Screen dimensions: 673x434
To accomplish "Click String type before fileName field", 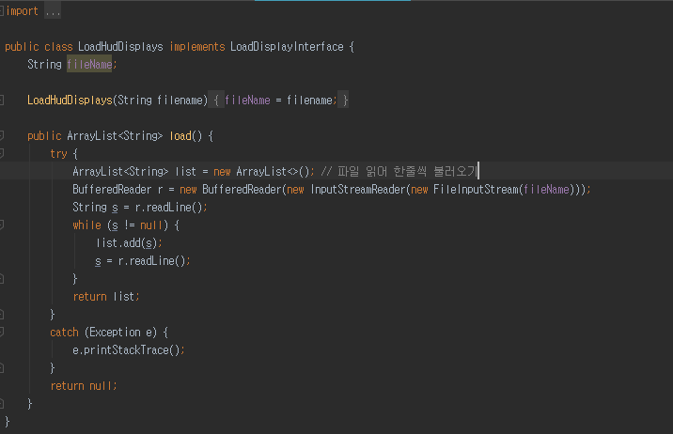I will click(44, 64).
